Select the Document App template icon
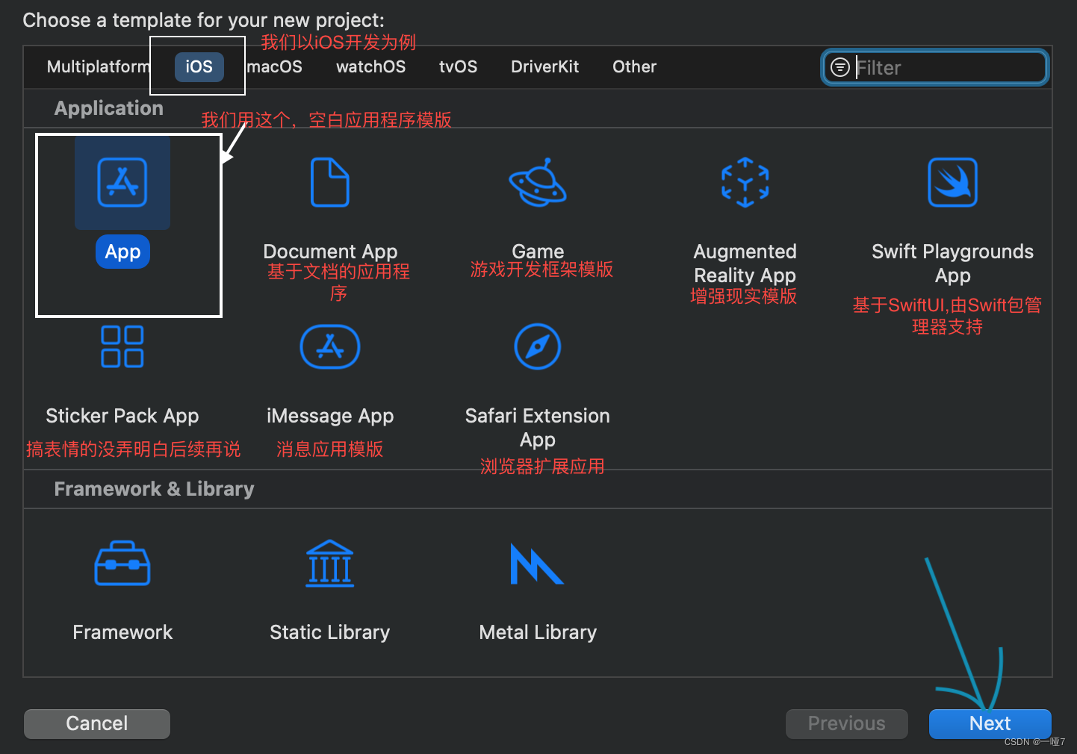The width and height of the screenshot is (1077, 754). point(330,182)
